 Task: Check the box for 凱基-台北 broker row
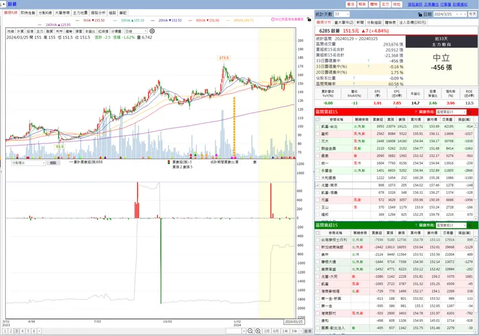tap(317, 127)
